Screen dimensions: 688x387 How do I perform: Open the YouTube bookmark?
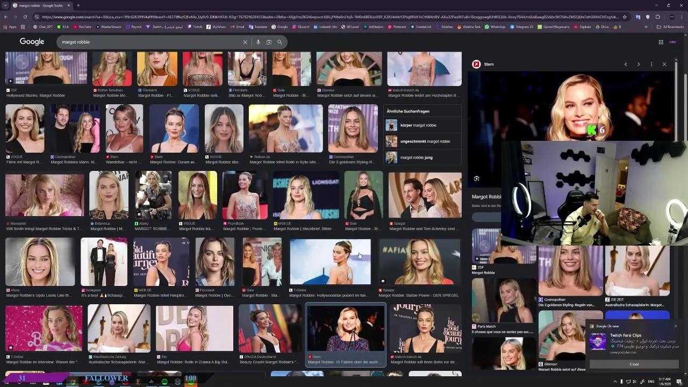coord(82,26)
